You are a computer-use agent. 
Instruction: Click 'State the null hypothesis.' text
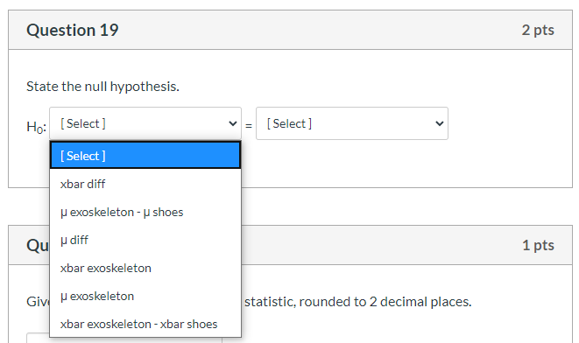tap(102, 87)
